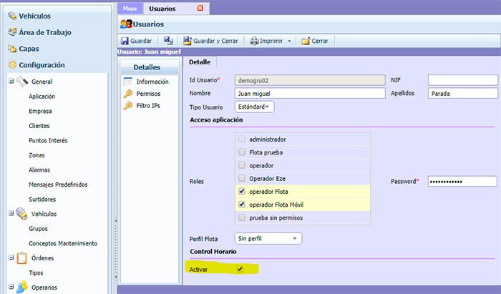Image resolution: width=501 pixels, height=294 pixels.
Task: Click the save-and-new icon beside Guardar
Action: point(168,41)
